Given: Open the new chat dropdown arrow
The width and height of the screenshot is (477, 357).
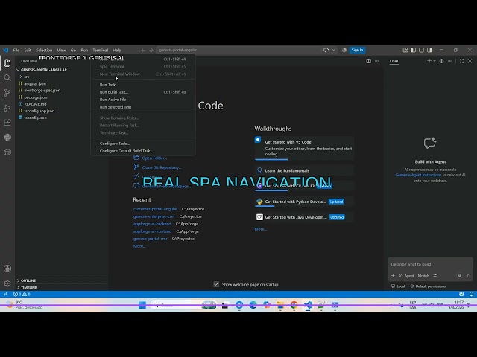Looking at the screenshot, I should pyautogui.click(x=435, y=61).
